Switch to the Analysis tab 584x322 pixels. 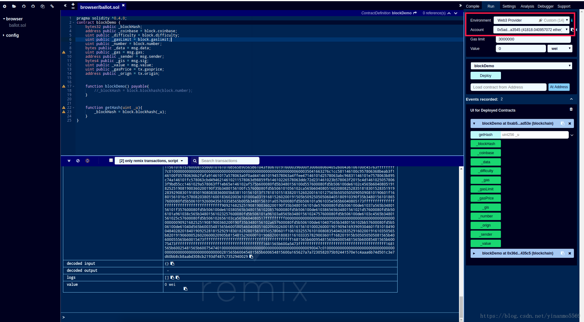coord(527,6)
